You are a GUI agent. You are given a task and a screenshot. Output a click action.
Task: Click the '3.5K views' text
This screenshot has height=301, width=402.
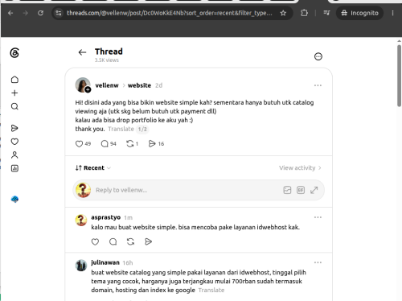tap(107, 60)
